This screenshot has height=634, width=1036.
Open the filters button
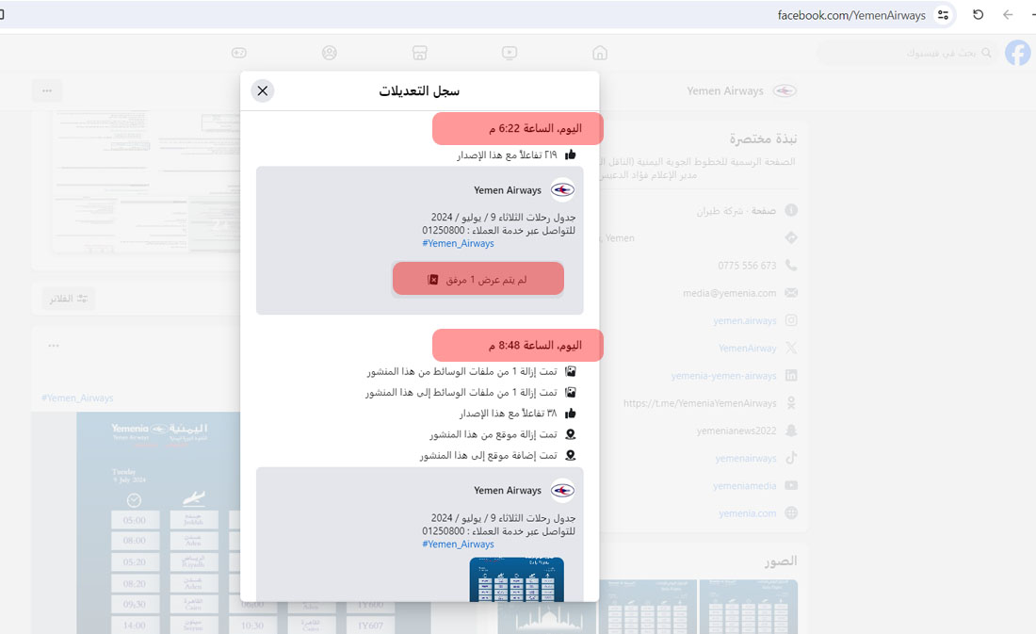pos(69,299)
